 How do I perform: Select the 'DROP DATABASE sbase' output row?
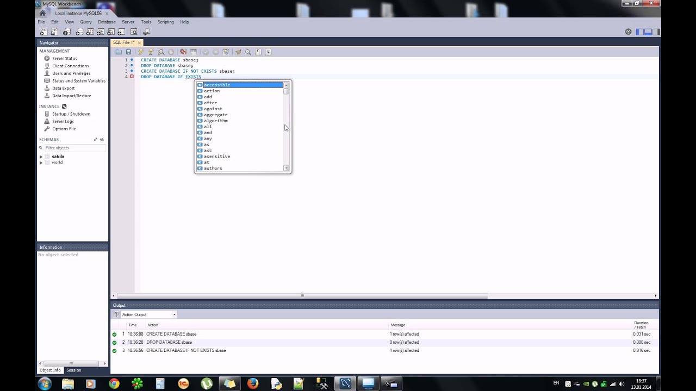coord(384,342)
